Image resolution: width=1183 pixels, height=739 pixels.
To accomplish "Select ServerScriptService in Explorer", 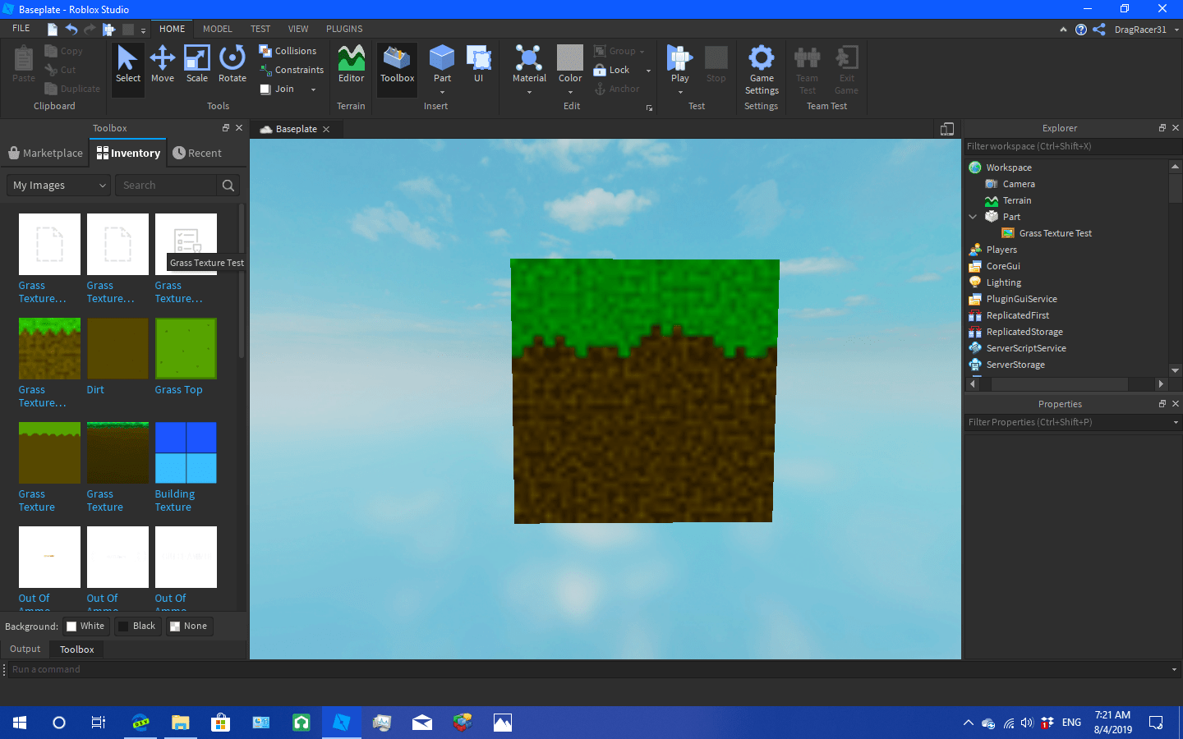I will point(1026,348).
